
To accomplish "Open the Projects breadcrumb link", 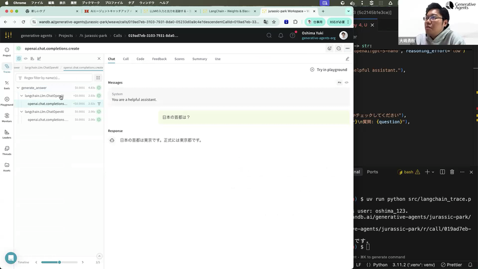I will tap(66, 36).
